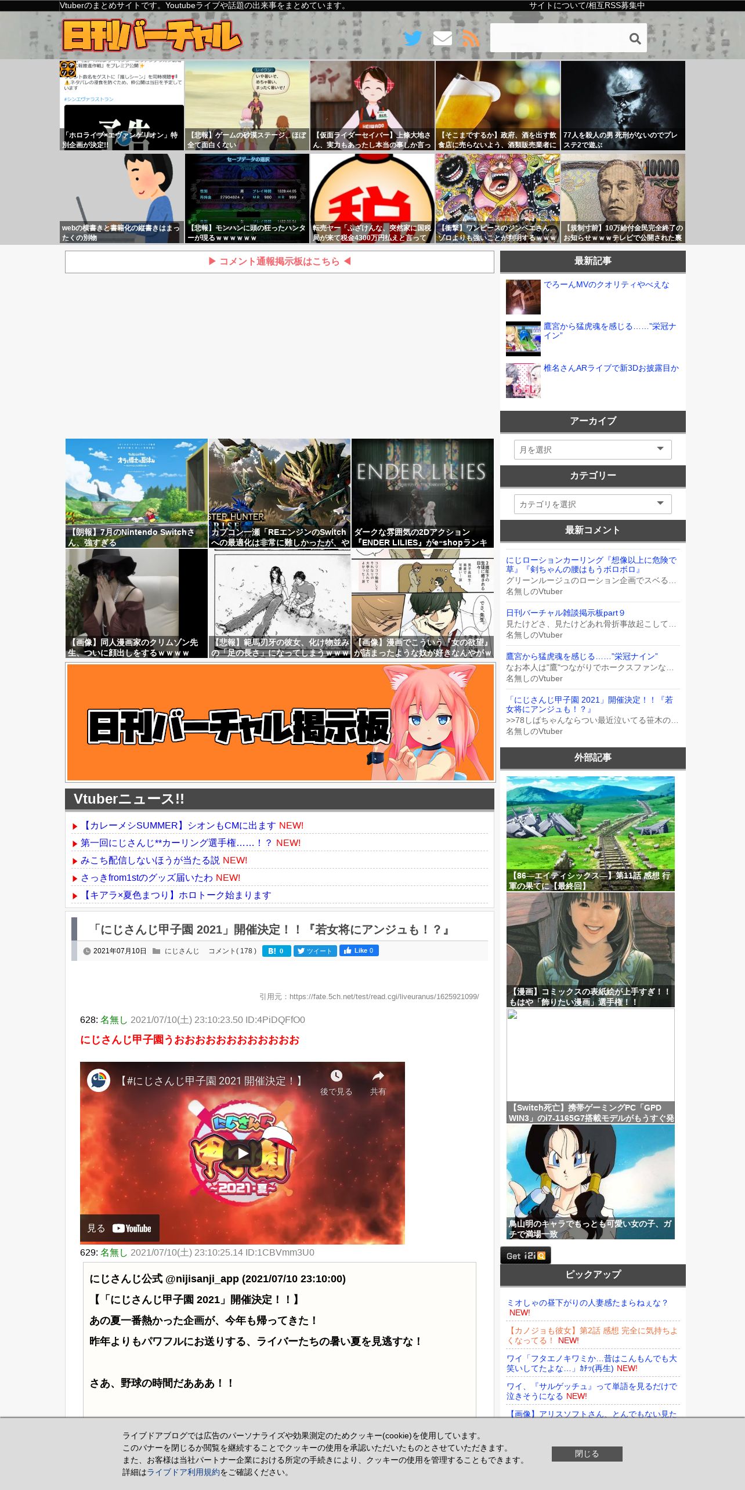
Task: Open コミックスの表紙絵が上手すぎ thumbnail
Action: (x=591, y=950)
